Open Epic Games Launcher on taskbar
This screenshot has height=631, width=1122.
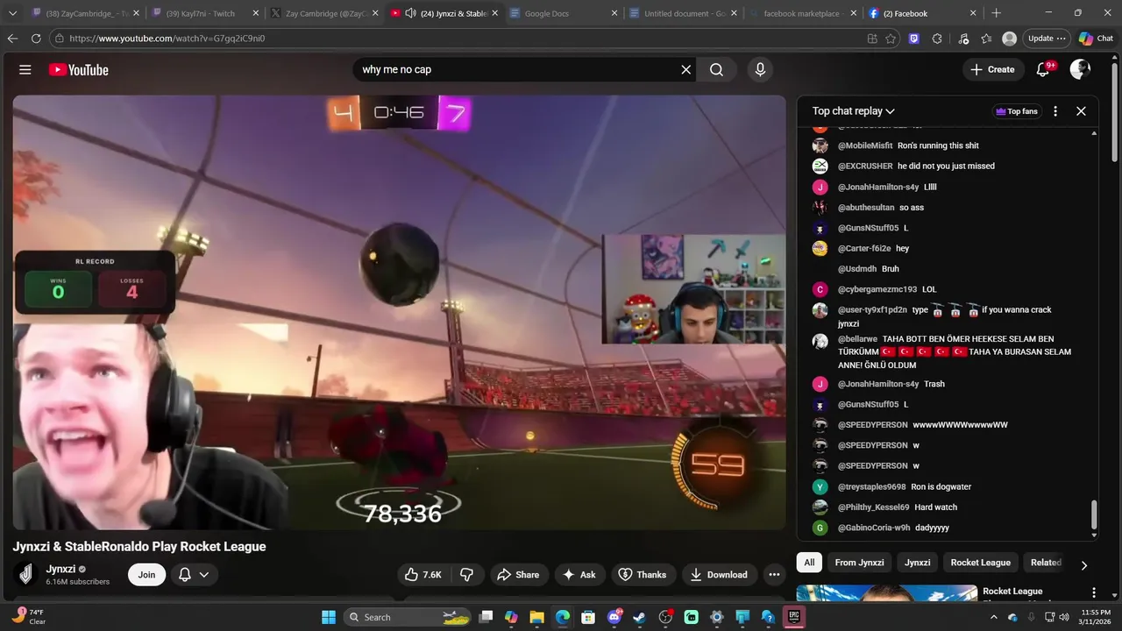[794, 617]
